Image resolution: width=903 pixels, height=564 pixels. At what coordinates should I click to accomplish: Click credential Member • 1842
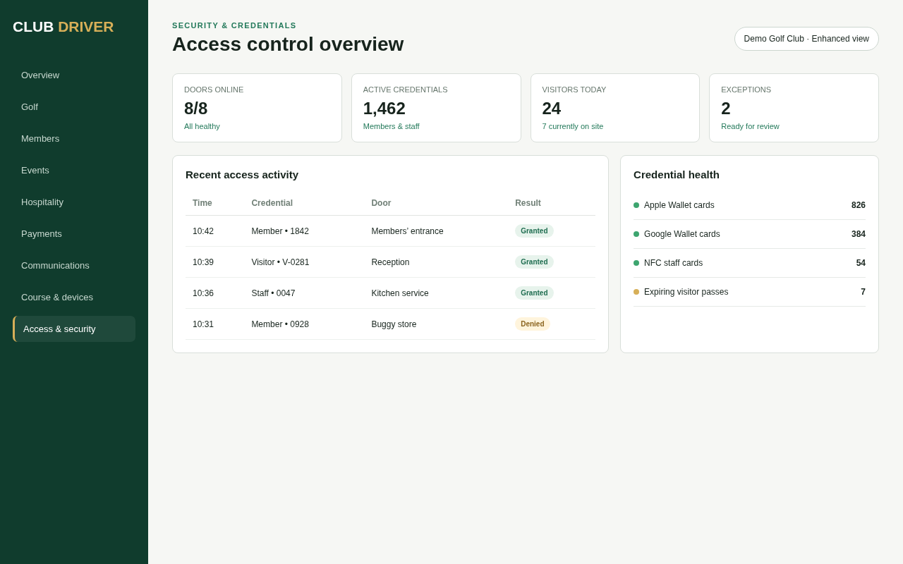[280, 231]
